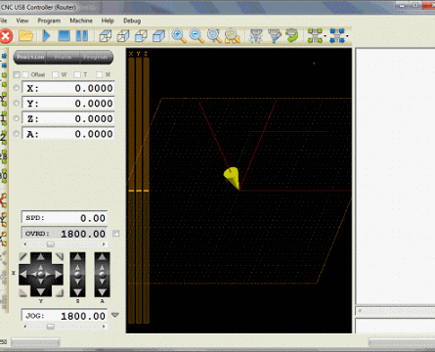Click Z axis jog up arrow
This screenshot has width=435, height=352.
pos(77,257)
